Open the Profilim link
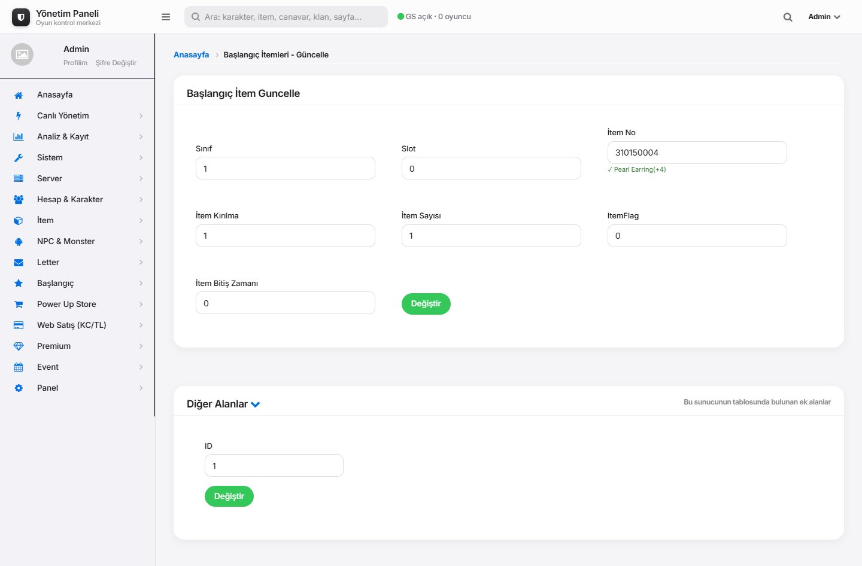The height and width of the screenshot is (566, 862). [75, 63]
